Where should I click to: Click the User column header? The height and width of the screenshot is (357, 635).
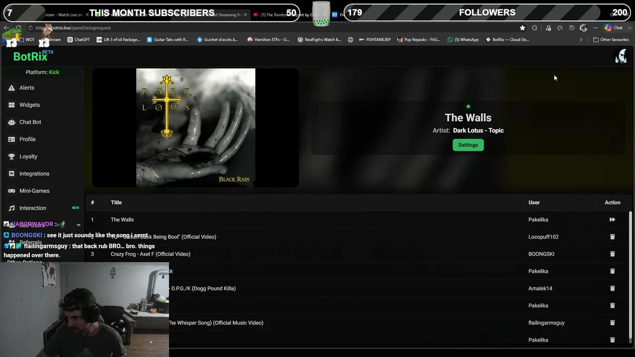[x=534, y=202]
